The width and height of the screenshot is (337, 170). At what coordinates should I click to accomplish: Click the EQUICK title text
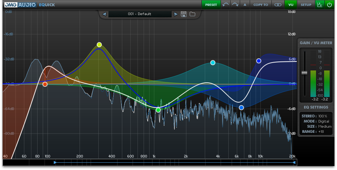47,5
